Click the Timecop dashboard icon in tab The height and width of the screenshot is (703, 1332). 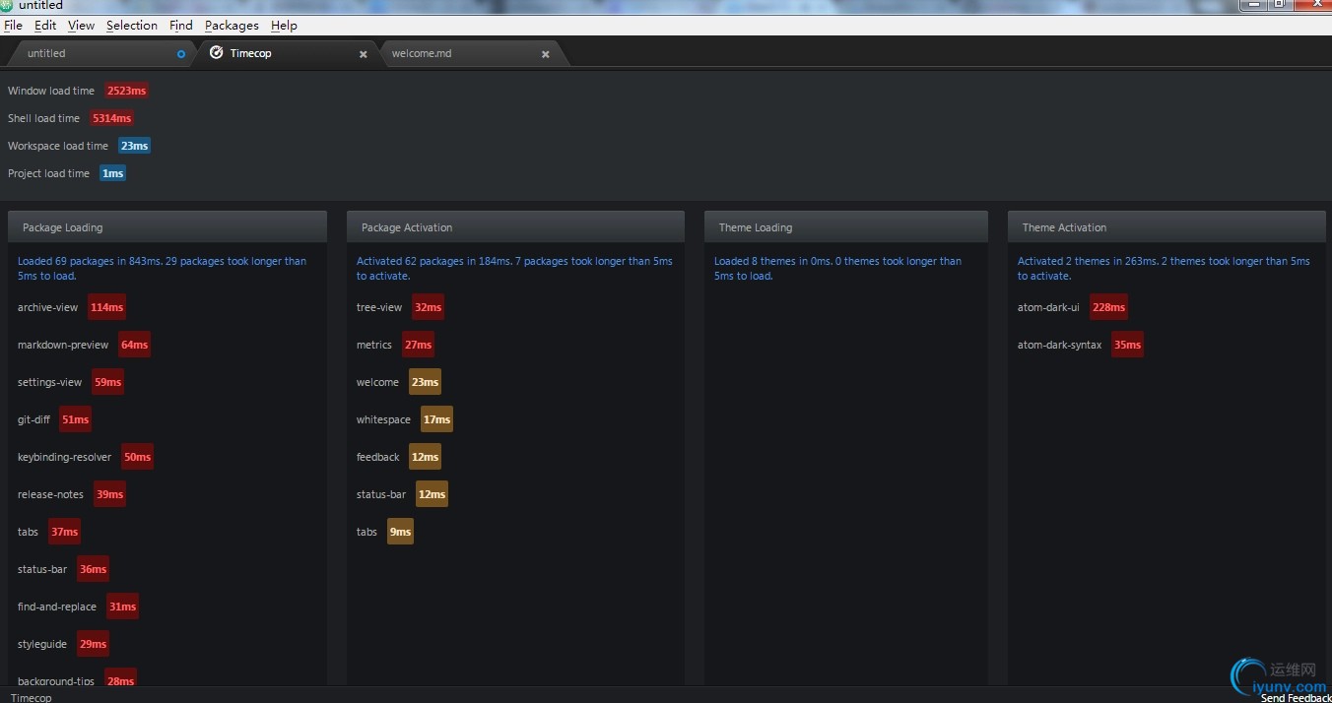coord(217,52)
